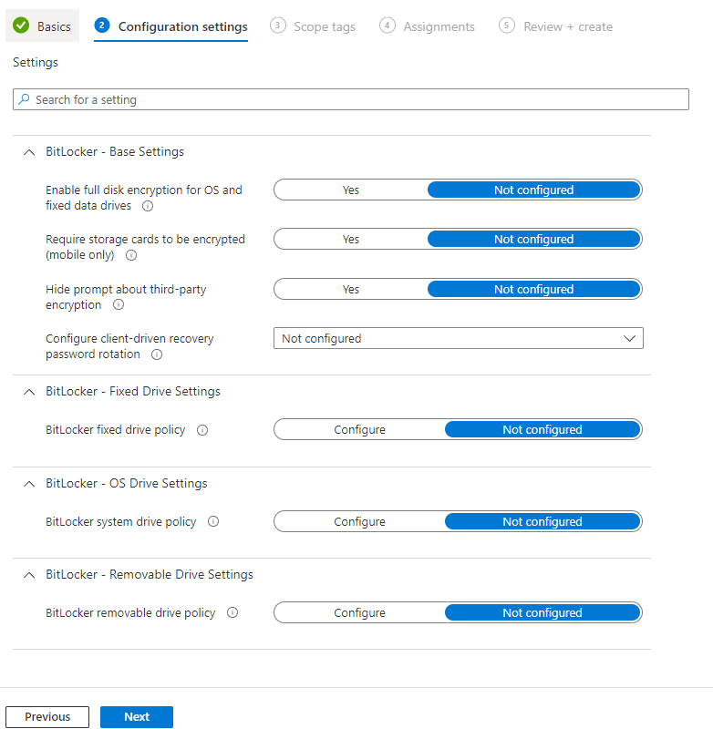The height and width of the screenshot is (729, 713).
Task: Select Not configured for removable drive policy
Action: (542, 612)
